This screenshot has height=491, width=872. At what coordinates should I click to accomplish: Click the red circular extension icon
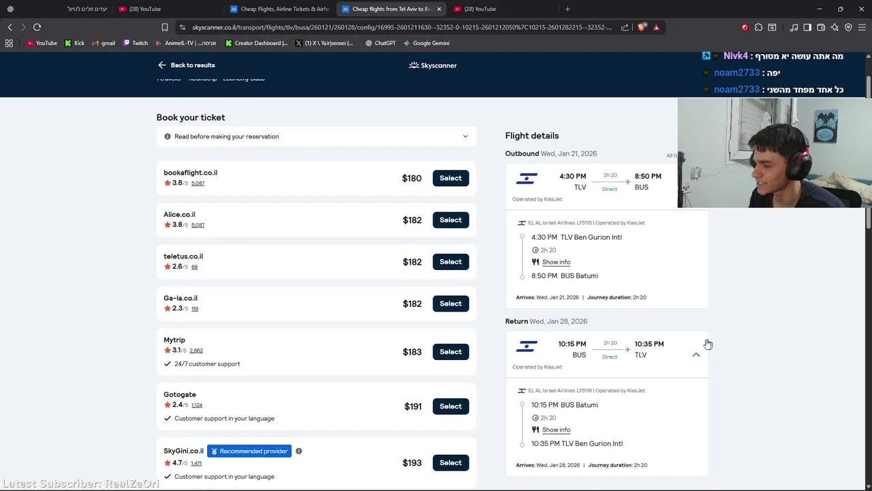coord(745,27)
